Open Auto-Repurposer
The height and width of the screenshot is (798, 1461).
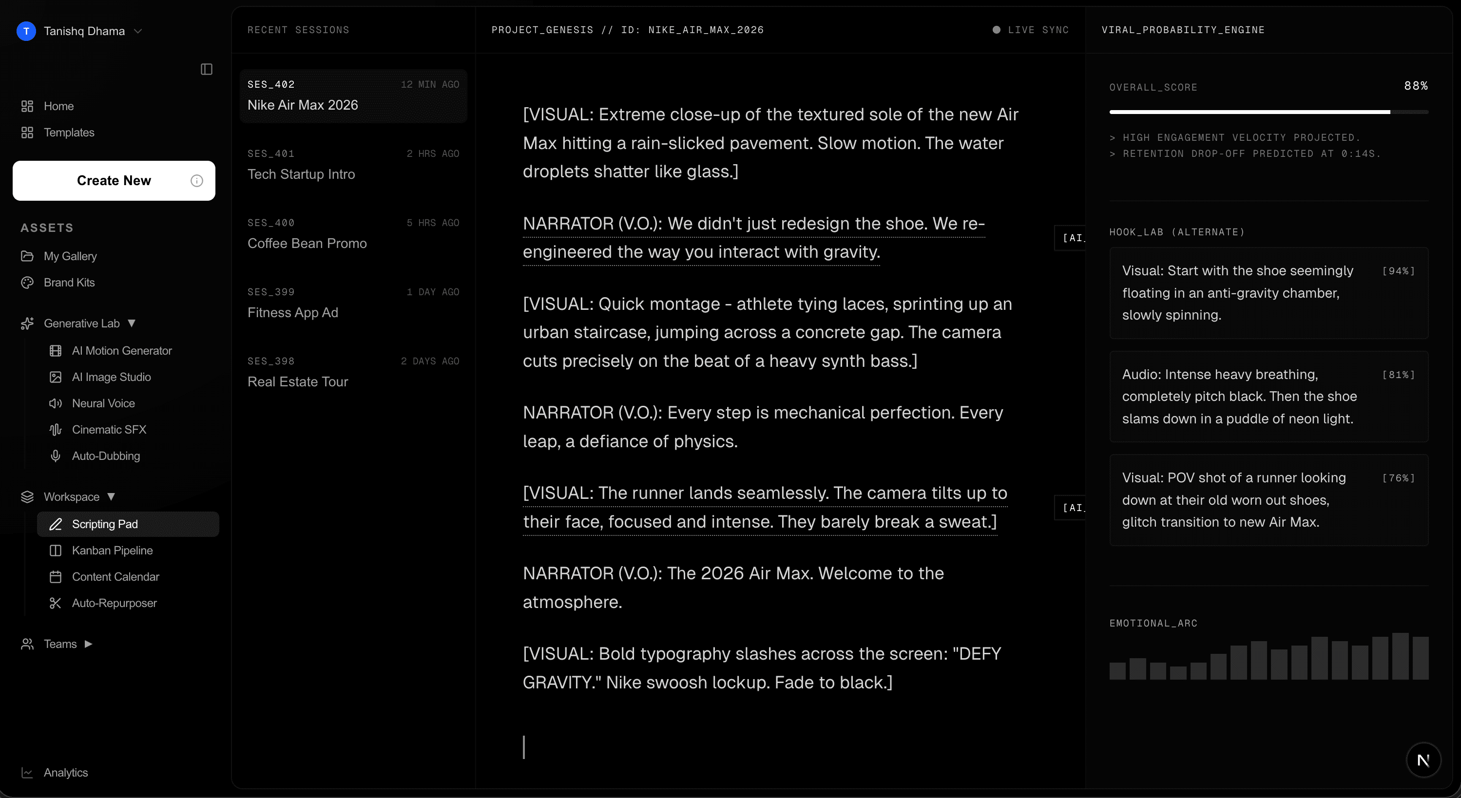(114, 604)
